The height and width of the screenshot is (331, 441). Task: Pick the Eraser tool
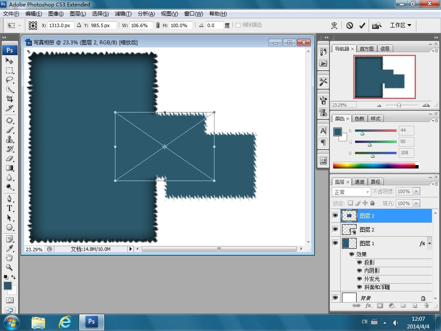point(9,159)
